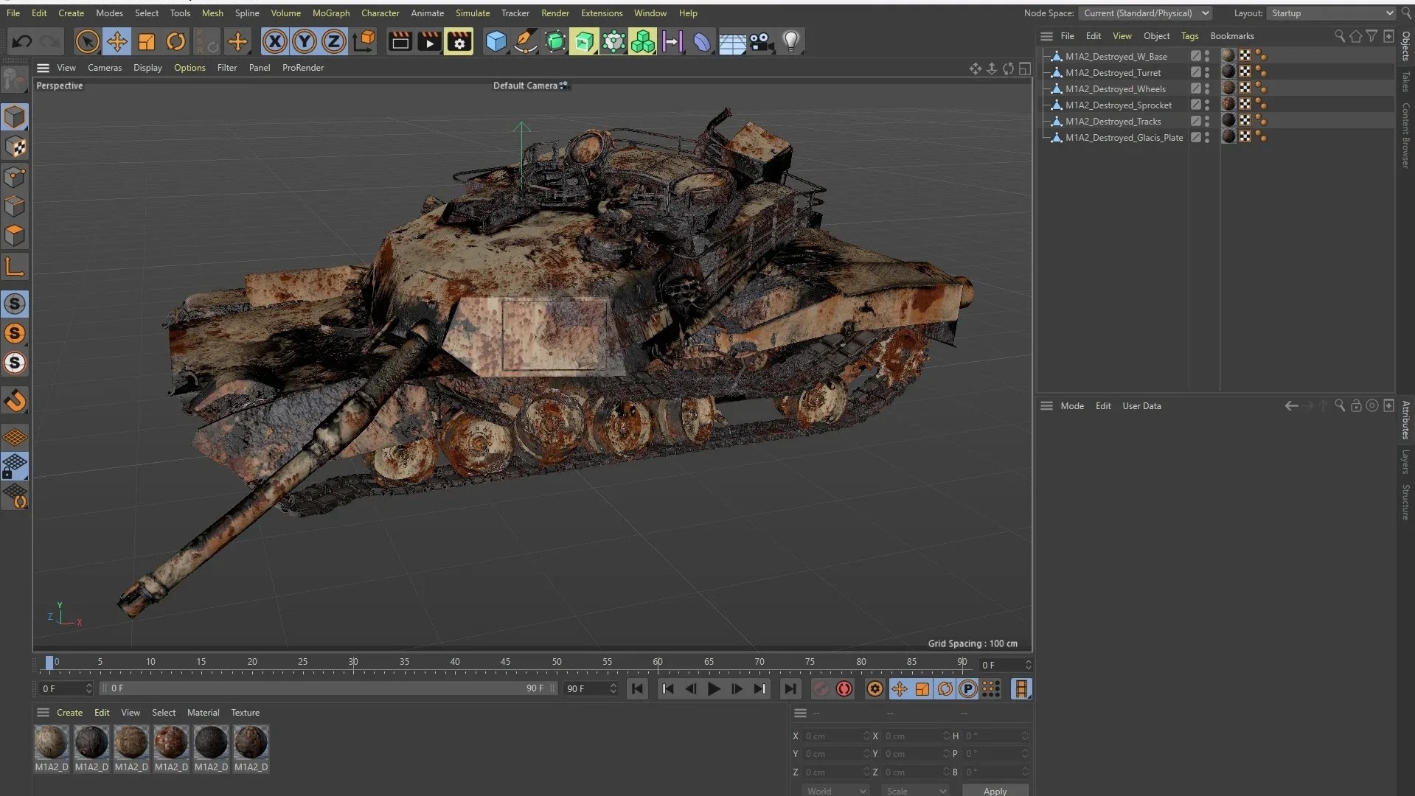1415x796 pixels.
Task: Toggle Position keyframe recording
Action: click(899, 688)
